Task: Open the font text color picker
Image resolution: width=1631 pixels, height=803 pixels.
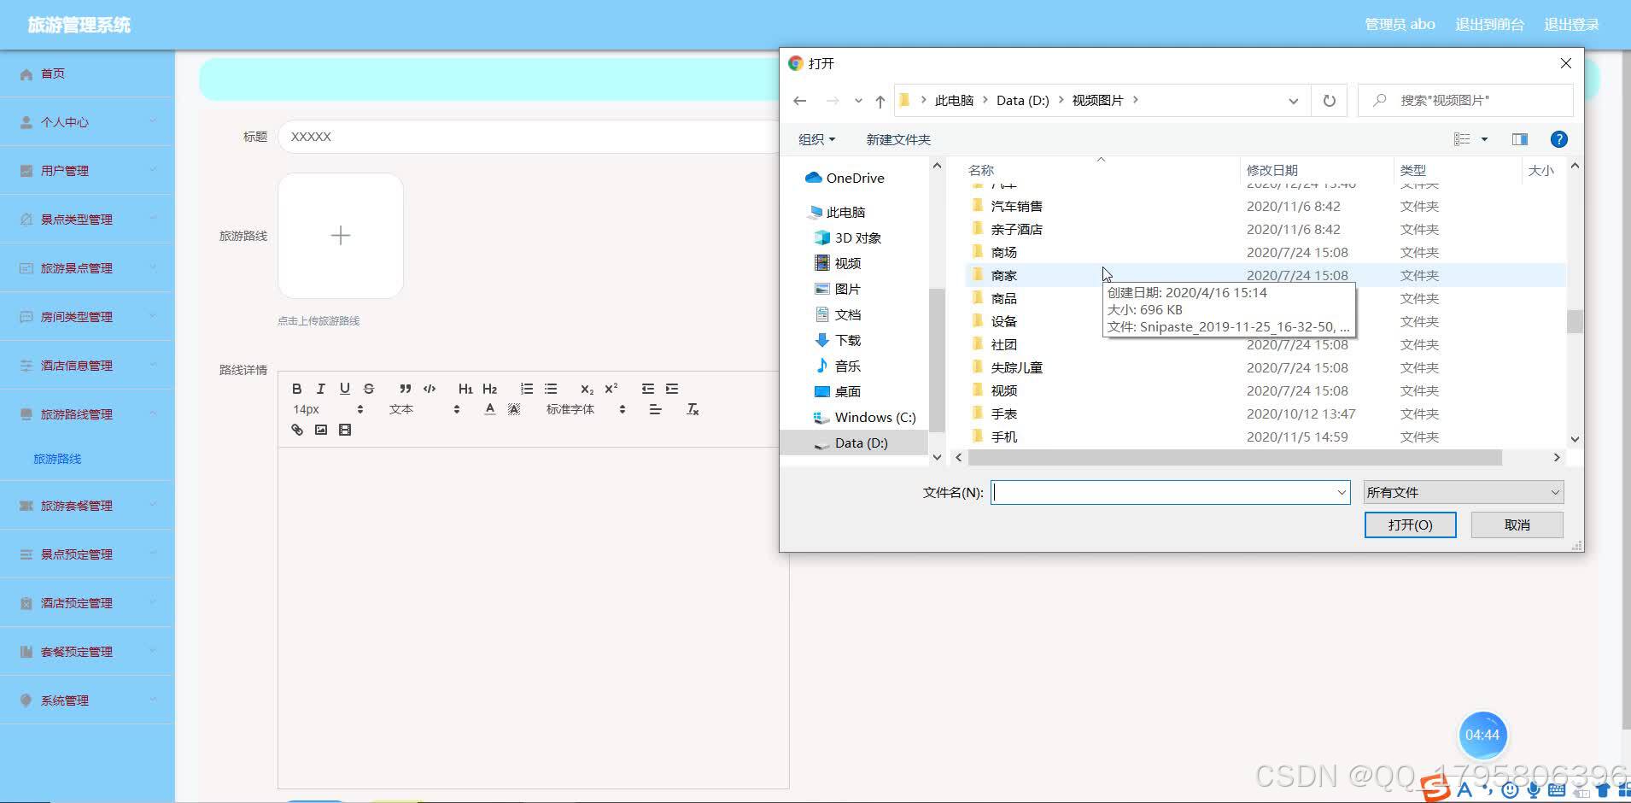Action: pyautogui.click(x=489, y=410)
